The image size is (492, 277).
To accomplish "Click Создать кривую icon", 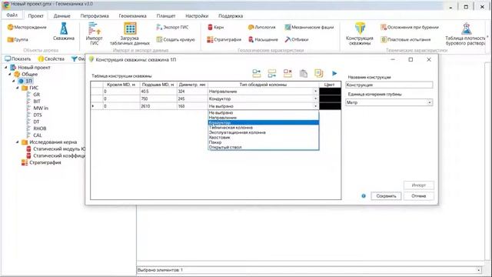I will (159, 39).
